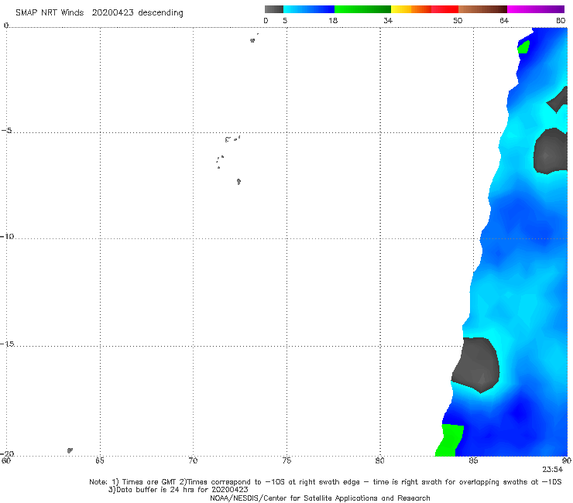The width and height of the screenshot is (573, 503).
Task: Click the latitude label -10
Action: point(7,236)
